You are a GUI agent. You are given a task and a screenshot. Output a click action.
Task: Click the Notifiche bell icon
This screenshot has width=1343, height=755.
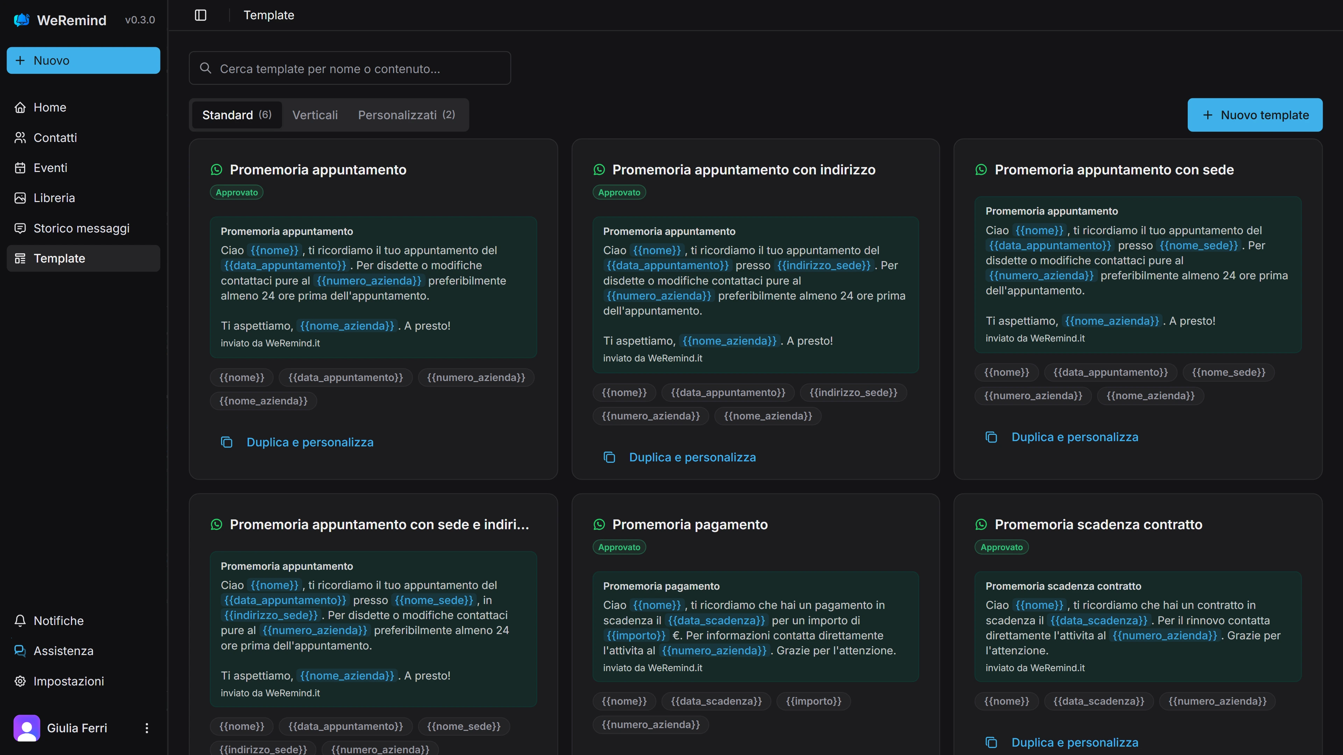pyautogui.click(x=20, y=620)
